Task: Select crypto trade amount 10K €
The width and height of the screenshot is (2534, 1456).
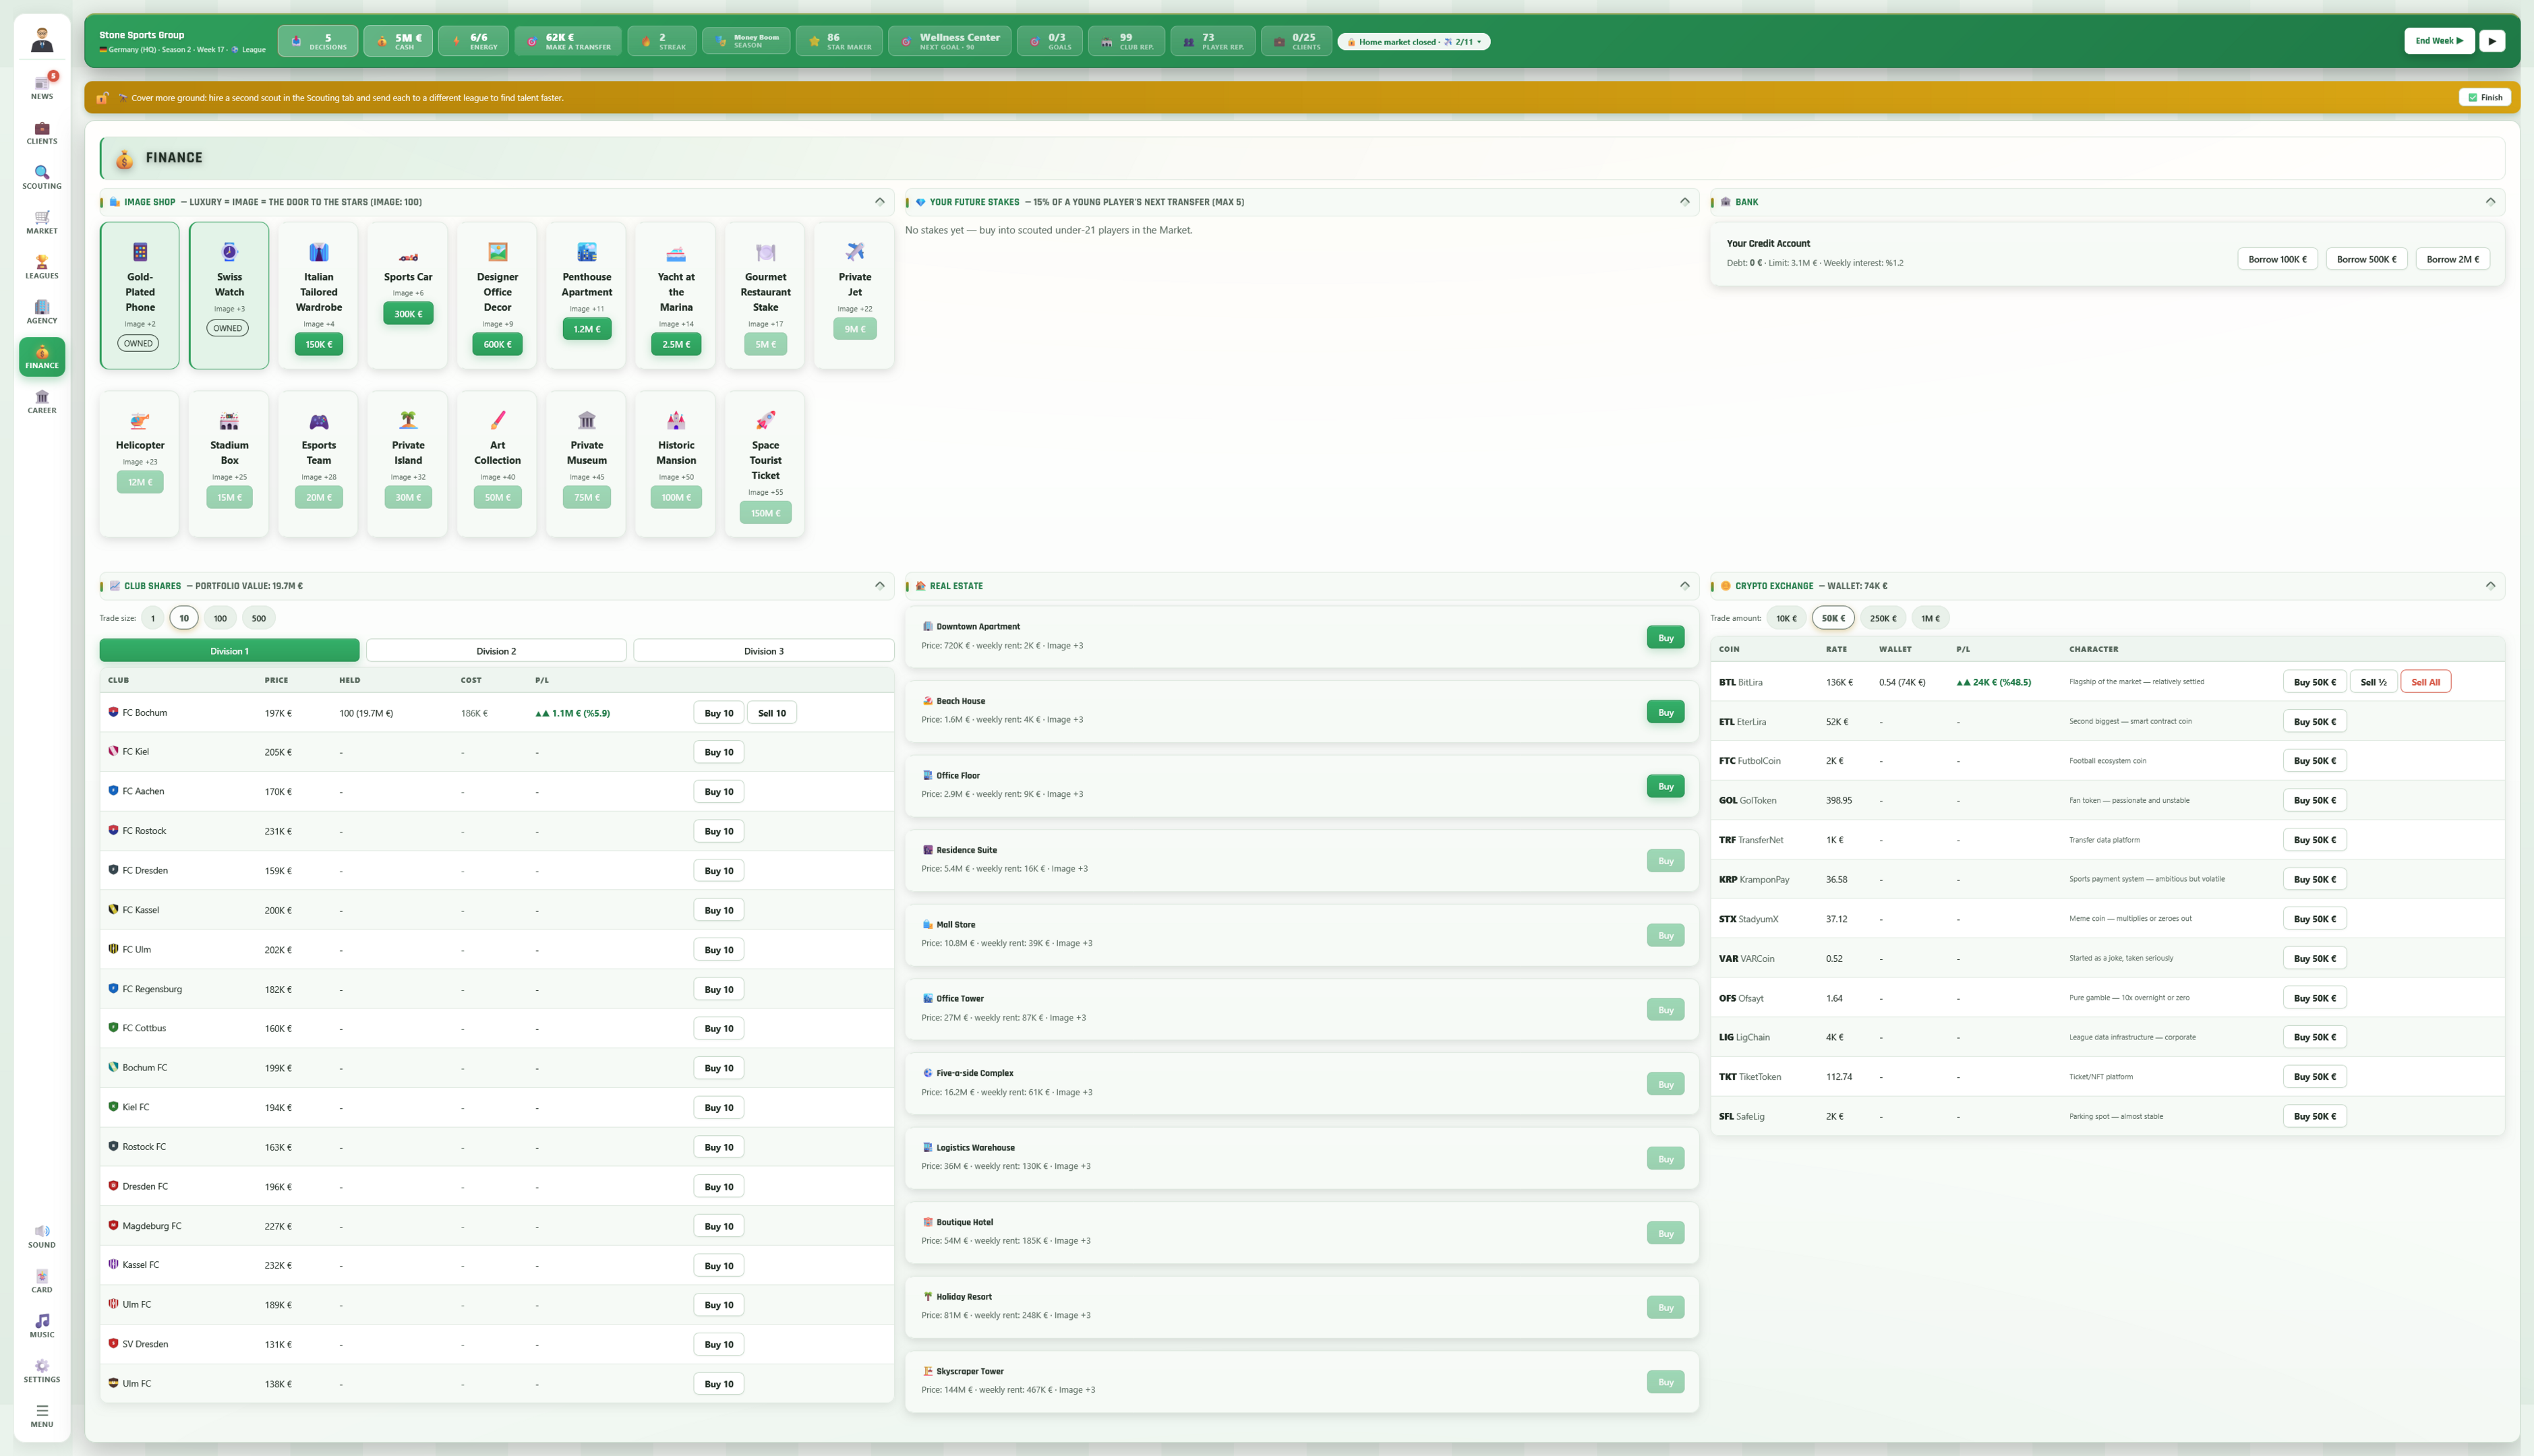Action: [x=1786, y=618]
